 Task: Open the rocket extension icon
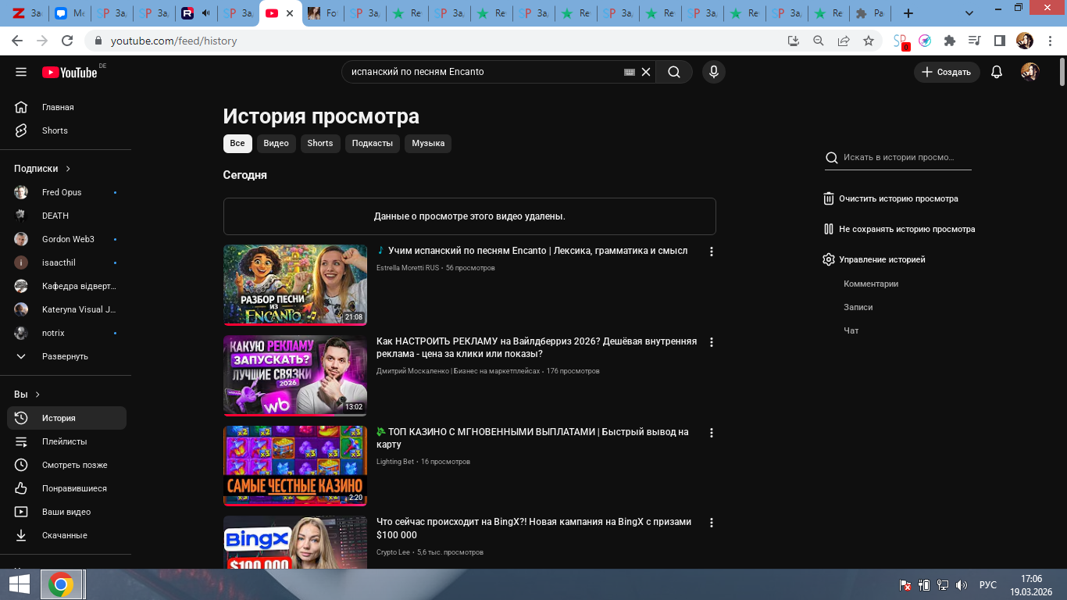pyautogui.click(x=925, y=41)
